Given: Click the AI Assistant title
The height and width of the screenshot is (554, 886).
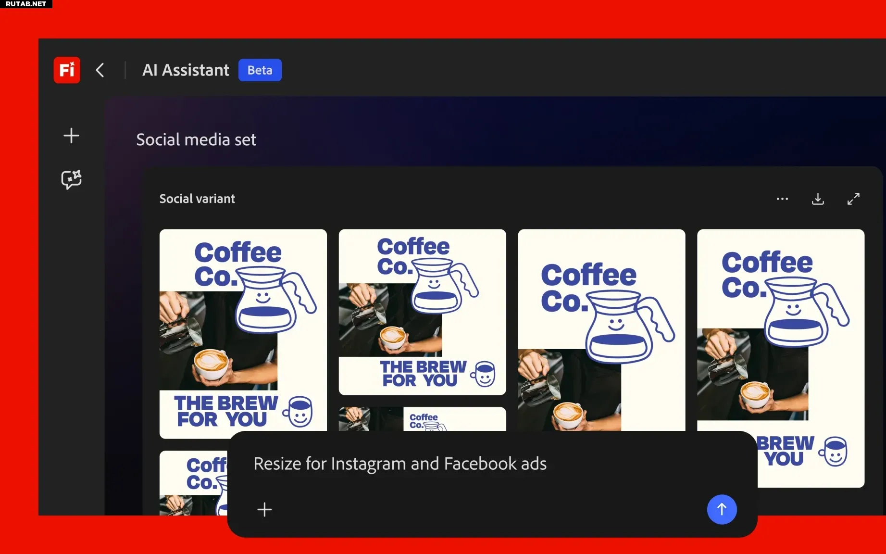Looking at the screenshot, I should (186, 70).
